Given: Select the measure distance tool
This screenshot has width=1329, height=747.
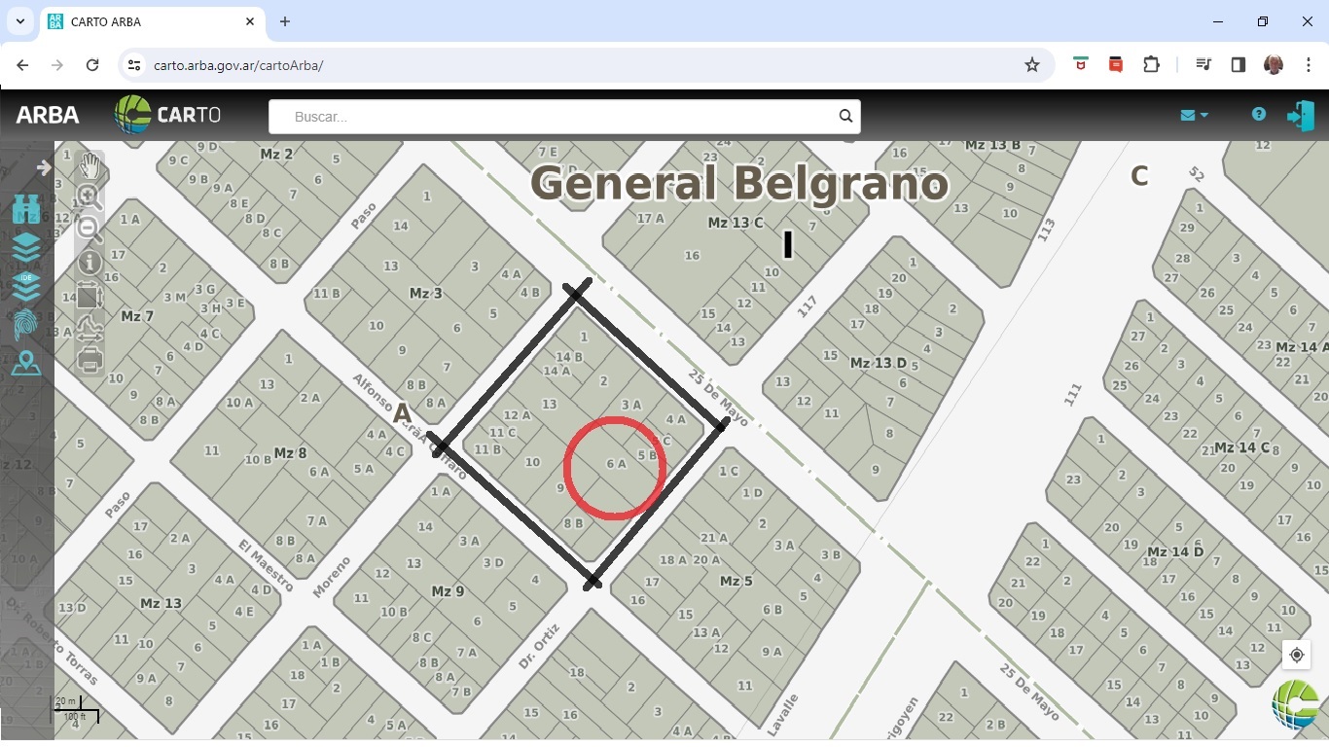Looking at the screenshot, I should point(90,328).
